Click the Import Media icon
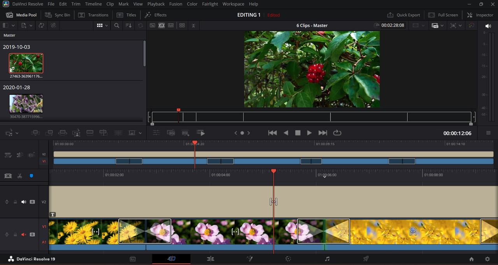Viewport: 498px width, 265px height. 24,25
